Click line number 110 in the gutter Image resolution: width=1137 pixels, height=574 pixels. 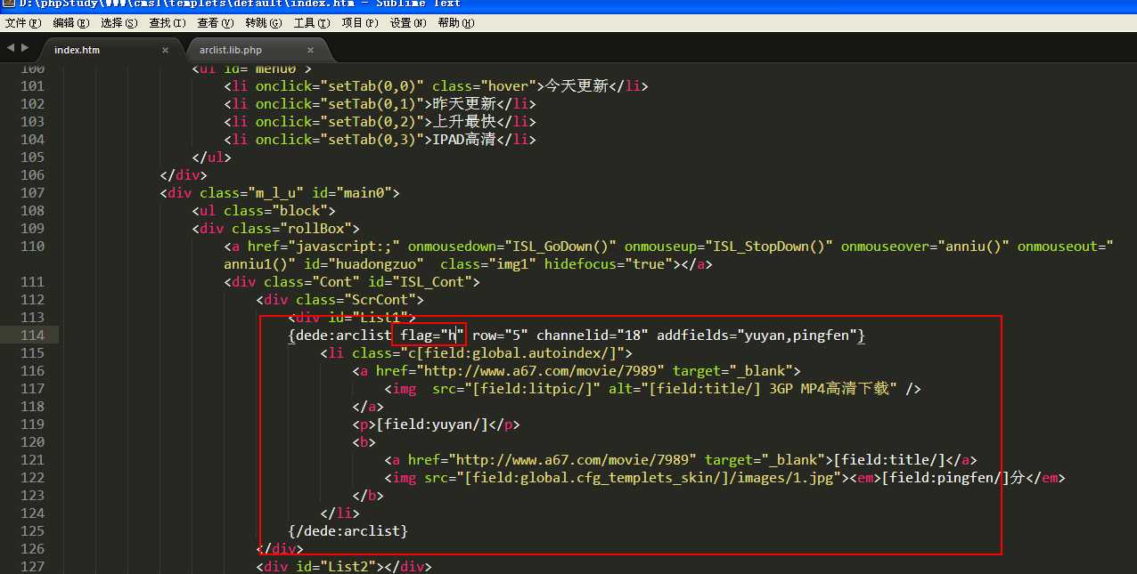pos(32,247)
